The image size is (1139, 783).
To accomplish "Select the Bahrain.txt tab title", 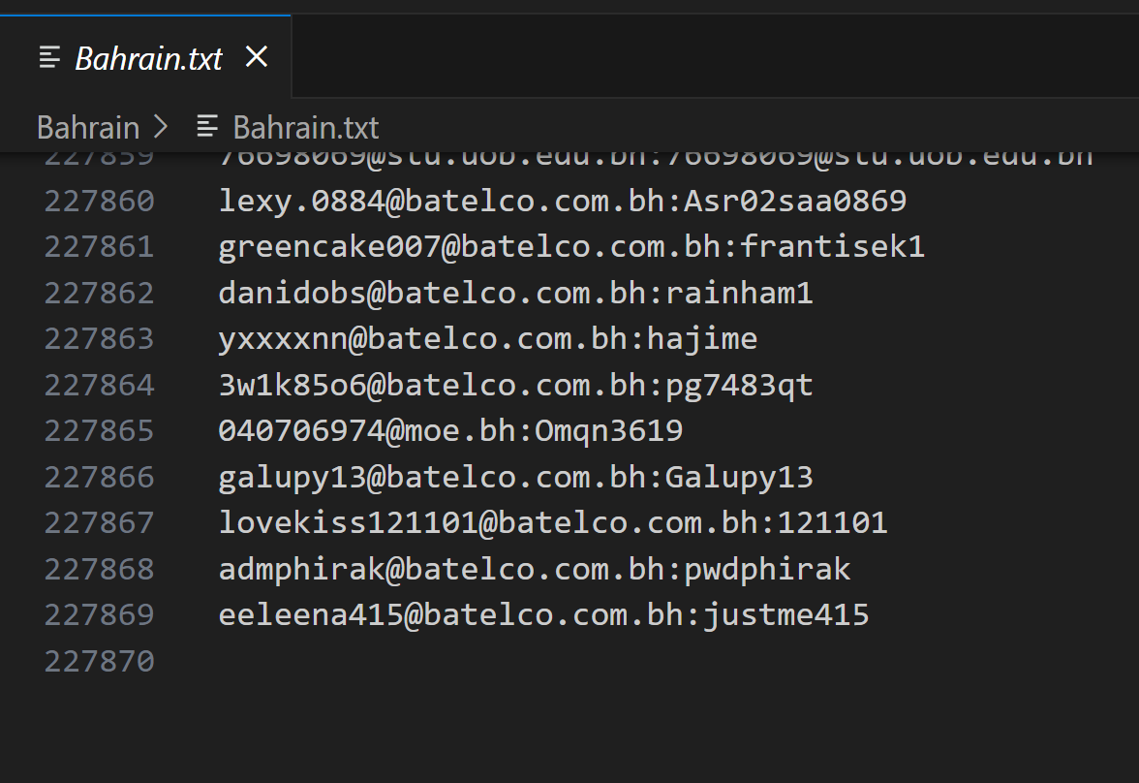I will click(x=149, y=59).
